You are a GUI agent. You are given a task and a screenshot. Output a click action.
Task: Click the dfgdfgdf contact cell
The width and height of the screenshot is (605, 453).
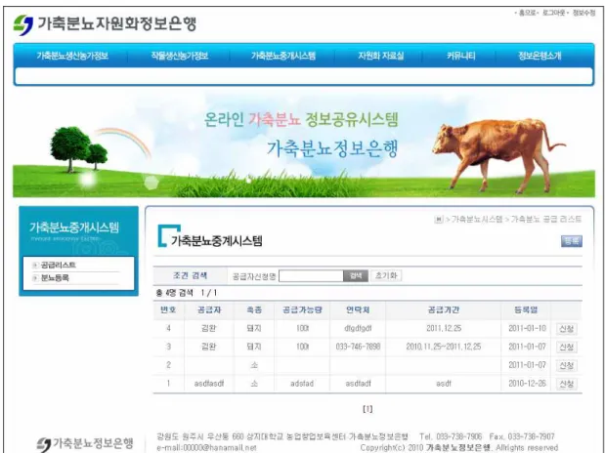pos(358,328)
